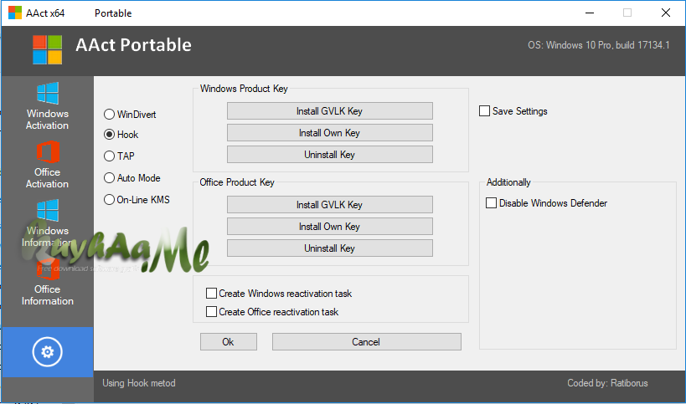Close the AAct x64 window

pos(666,13)
